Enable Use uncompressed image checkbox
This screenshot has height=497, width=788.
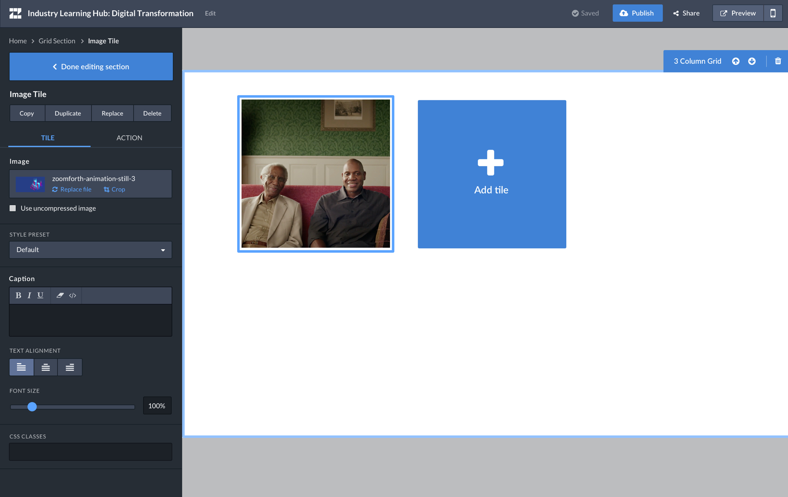(x=13, y=208)
